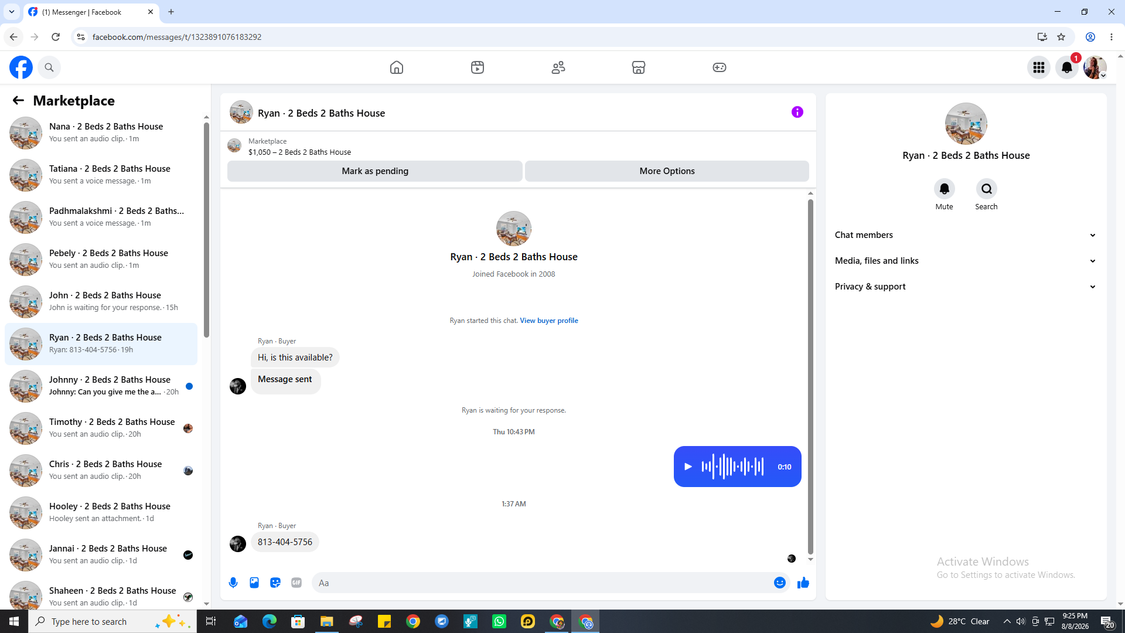Open File Explorer from the taskbar

(327, 621)
